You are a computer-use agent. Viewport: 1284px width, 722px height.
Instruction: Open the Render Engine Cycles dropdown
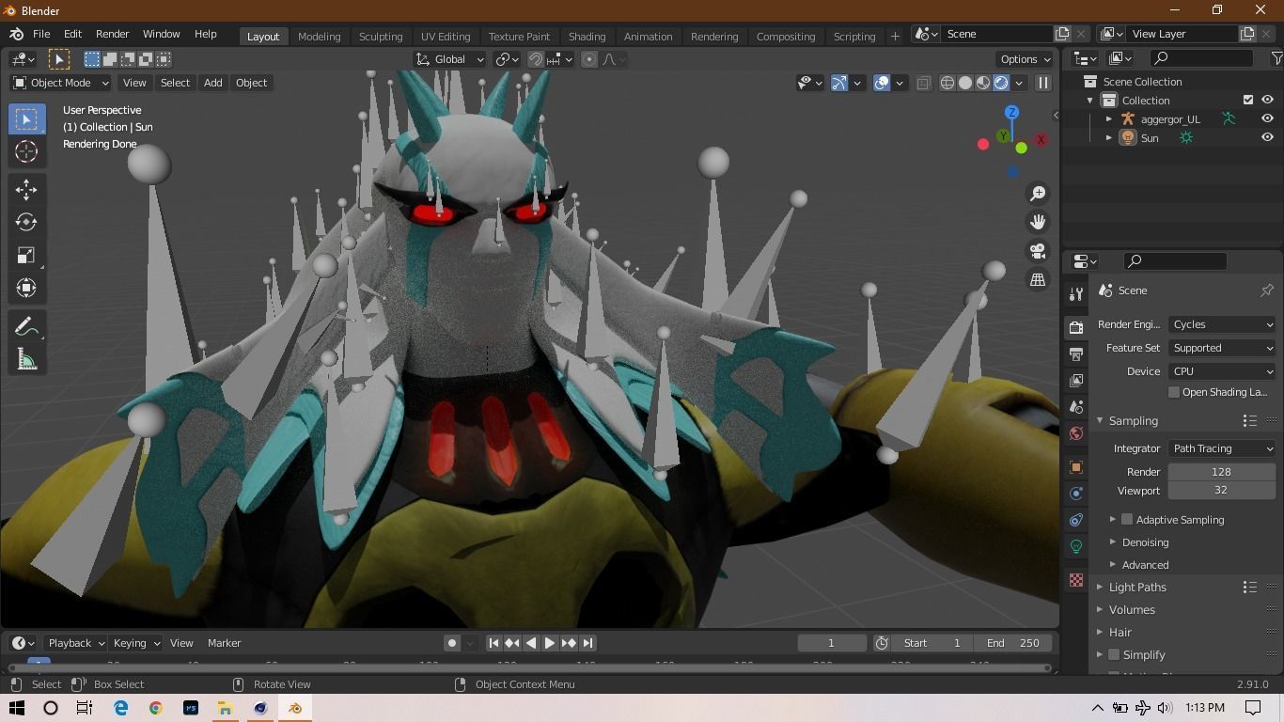[x=1222, y=324]
